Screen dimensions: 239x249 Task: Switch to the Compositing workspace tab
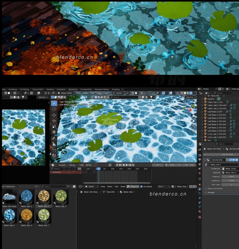click(x=86, y=89)
